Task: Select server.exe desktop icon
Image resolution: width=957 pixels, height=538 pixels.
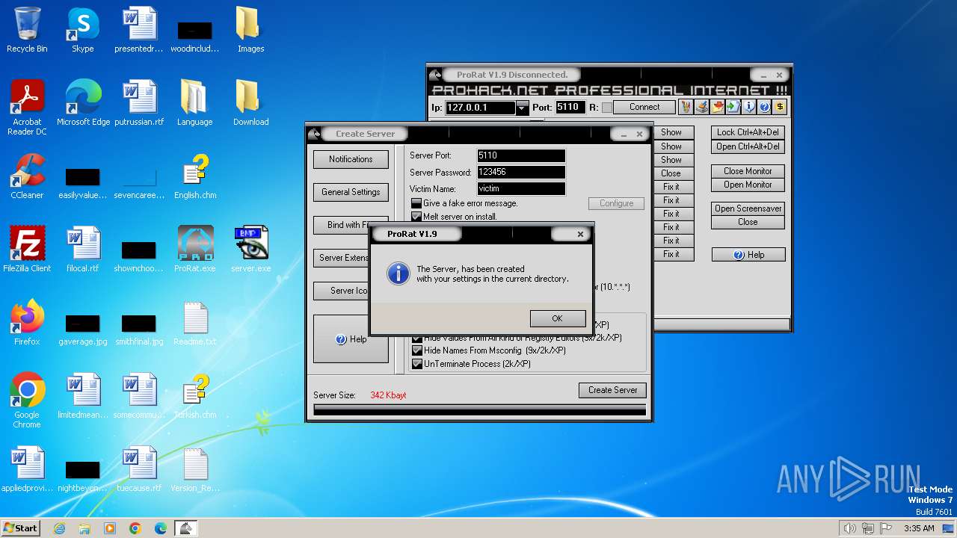Action: 250,250
